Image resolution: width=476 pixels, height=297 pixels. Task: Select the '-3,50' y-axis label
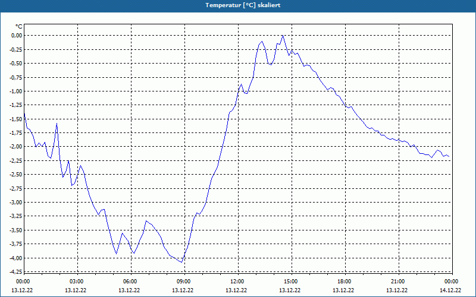coord(16,230)
